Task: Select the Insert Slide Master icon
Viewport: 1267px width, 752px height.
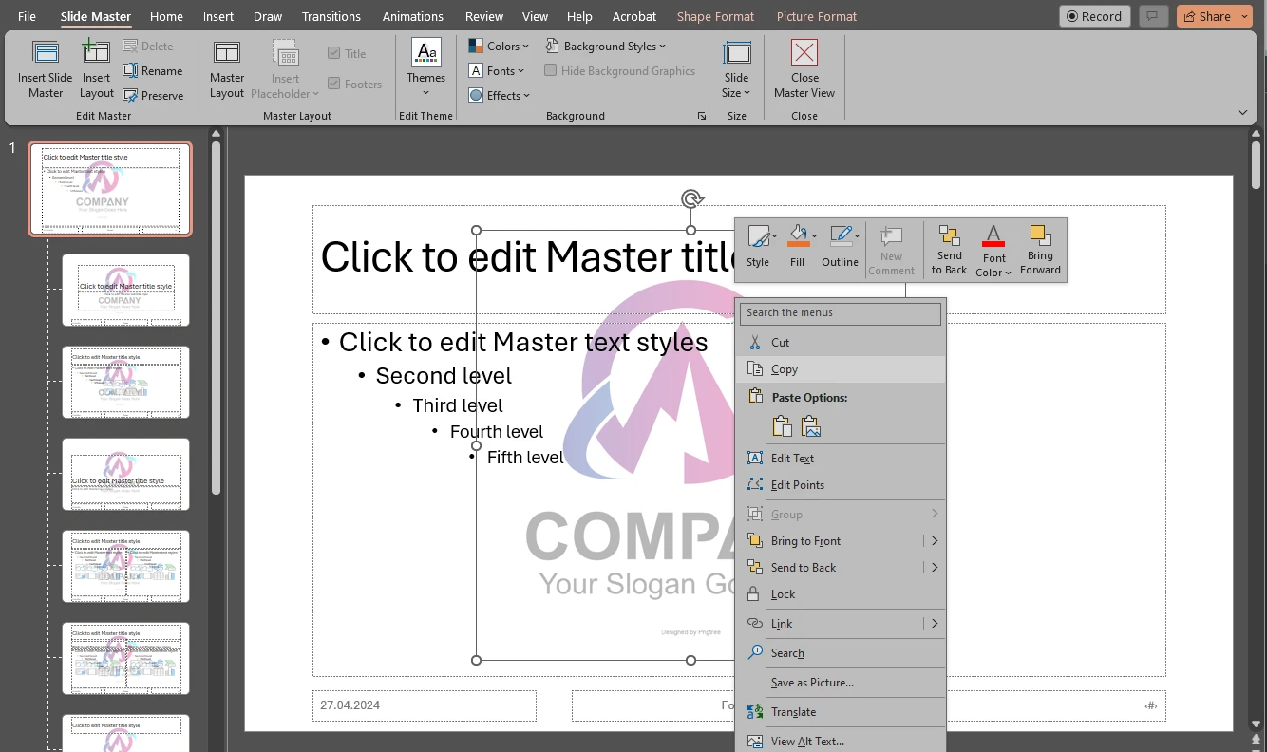Action: click(x=45, y=66)
